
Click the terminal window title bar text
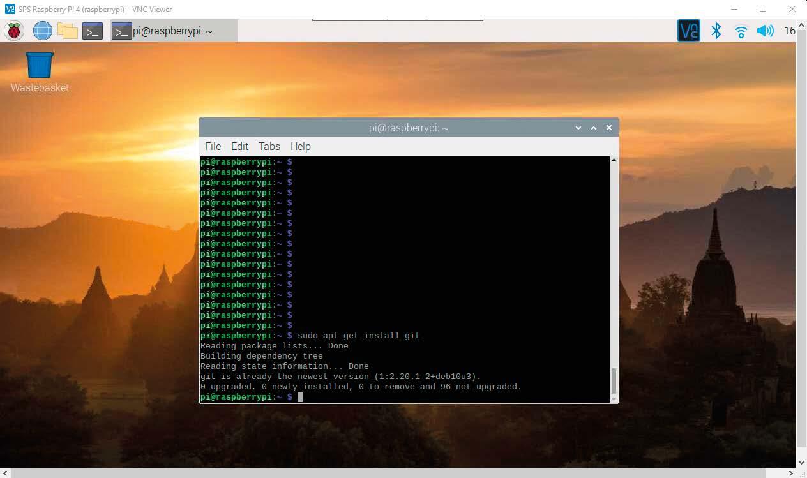click(409, 128)
